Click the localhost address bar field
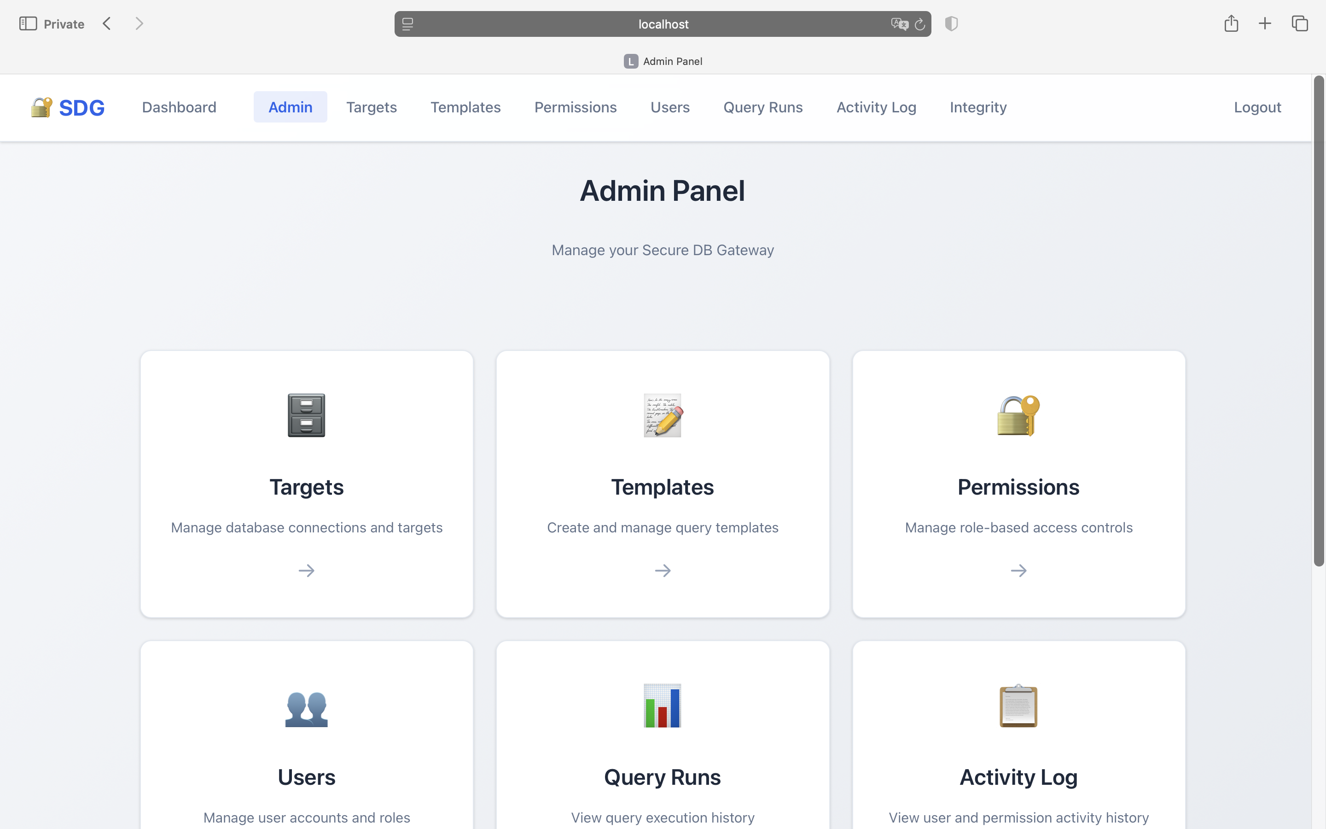Viewport: 1326px width, 829px height. [663, 24]
